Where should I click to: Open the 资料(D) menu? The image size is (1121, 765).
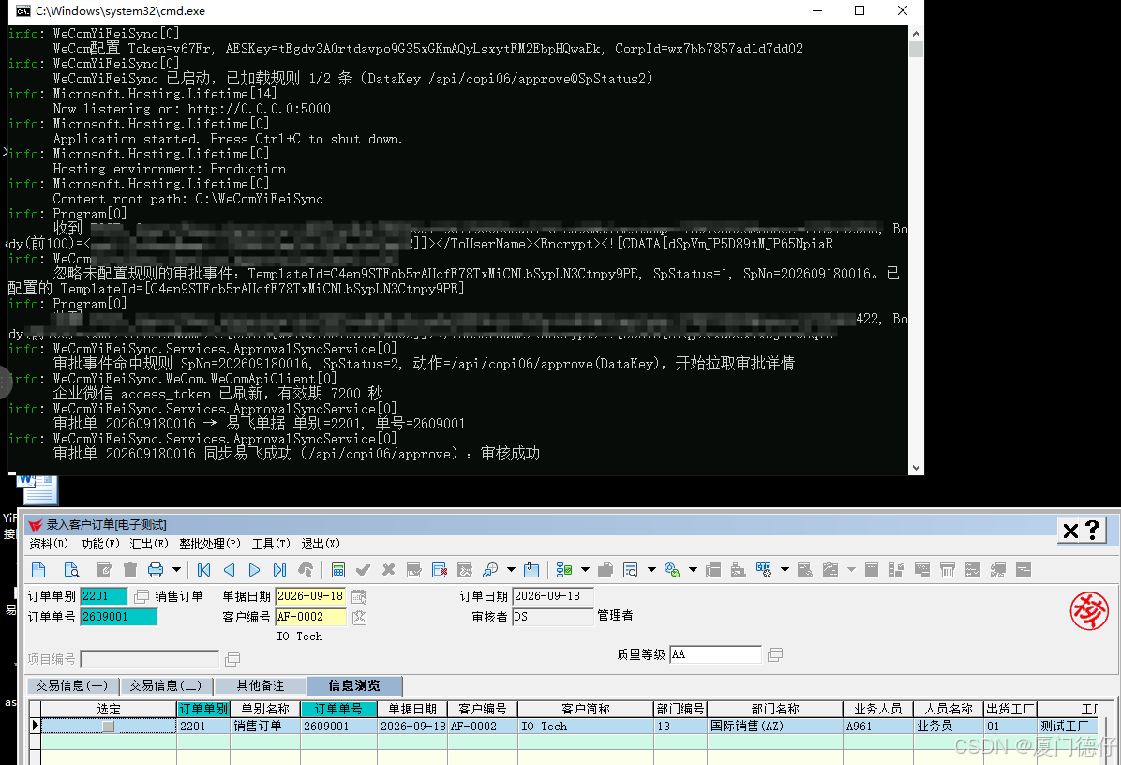49,544
